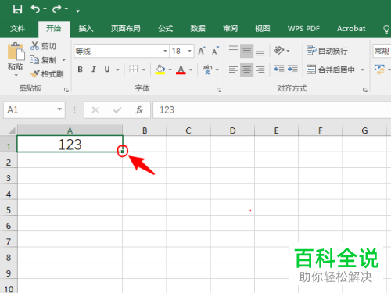
Task: Open the 字体 dialog launcher
Action: [x=219, y=90]
